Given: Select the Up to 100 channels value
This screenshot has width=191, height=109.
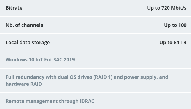Looking at the screenshot, I should [x=175, y=25].
